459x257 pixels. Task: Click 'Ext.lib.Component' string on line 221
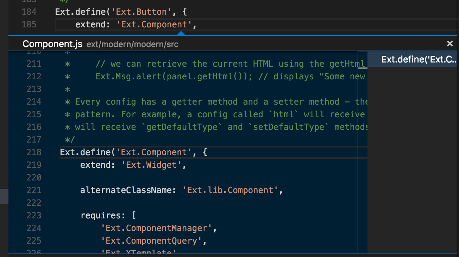pyautogui.click(x=230, y=190)
